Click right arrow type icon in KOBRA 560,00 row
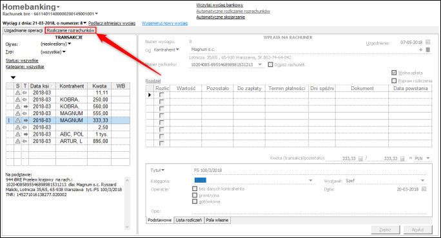The height and width of the screenshot is (238, 441). (25, 107)
